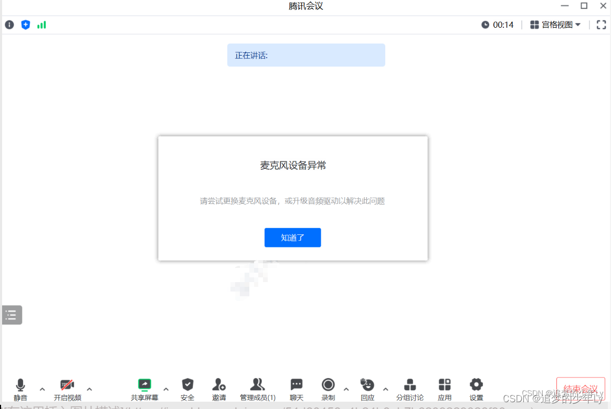Screen dimensions: 611x409
Task: Maximize the 腾讯会议 window
Action: (584, 6)
